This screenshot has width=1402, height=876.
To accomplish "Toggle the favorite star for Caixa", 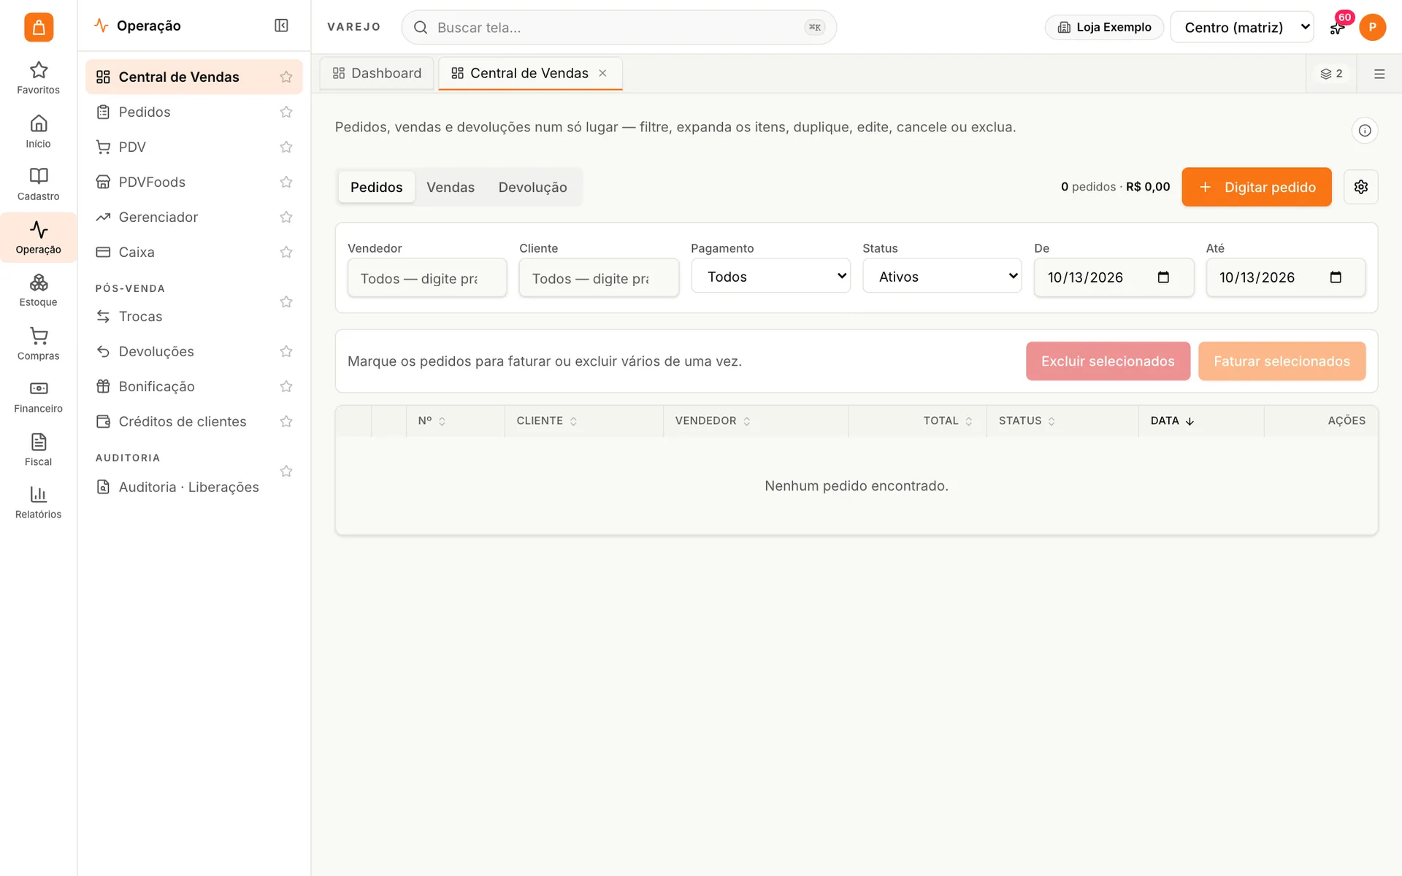I will (286, 252).
